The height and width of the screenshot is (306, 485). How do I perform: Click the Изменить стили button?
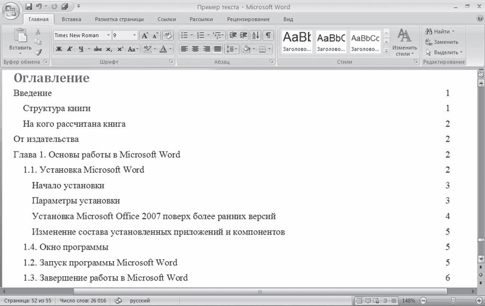pos(404,42)
